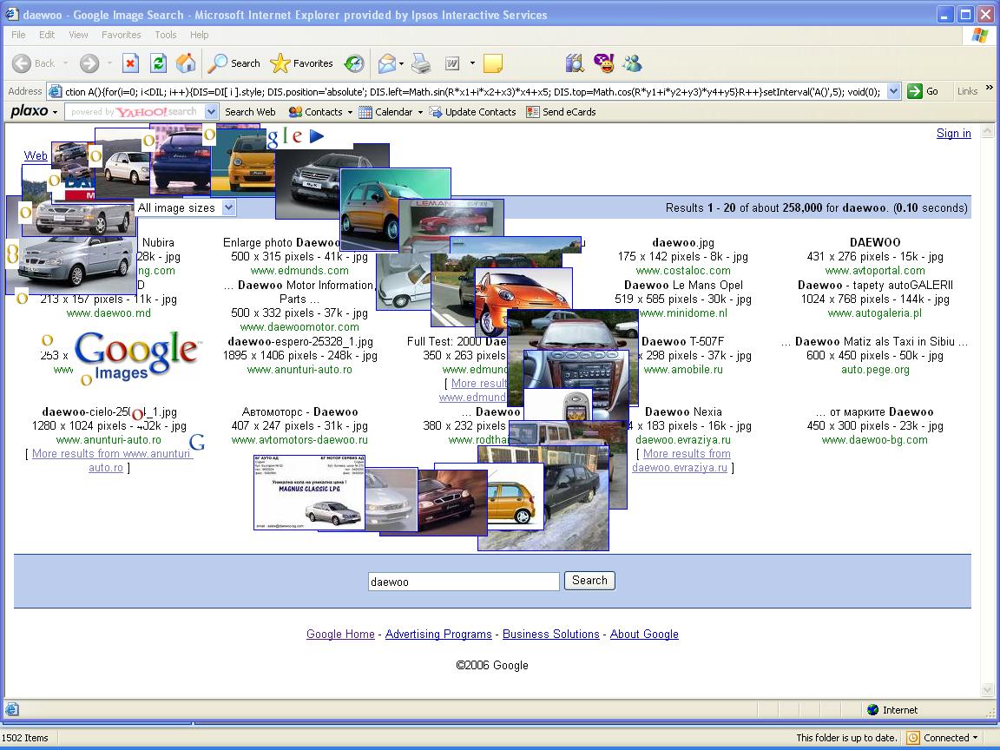Click the Internet zone status text
Viewport: 1000px width, 750px height.
(x=900, y=710)
